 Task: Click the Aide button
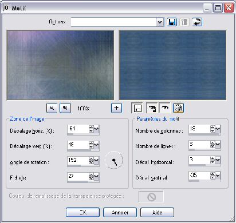pos(157,212)
